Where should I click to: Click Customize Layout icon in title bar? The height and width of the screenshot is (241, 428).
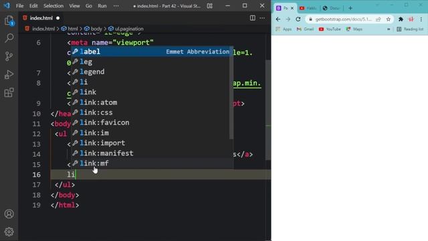[x=209, y=6]
